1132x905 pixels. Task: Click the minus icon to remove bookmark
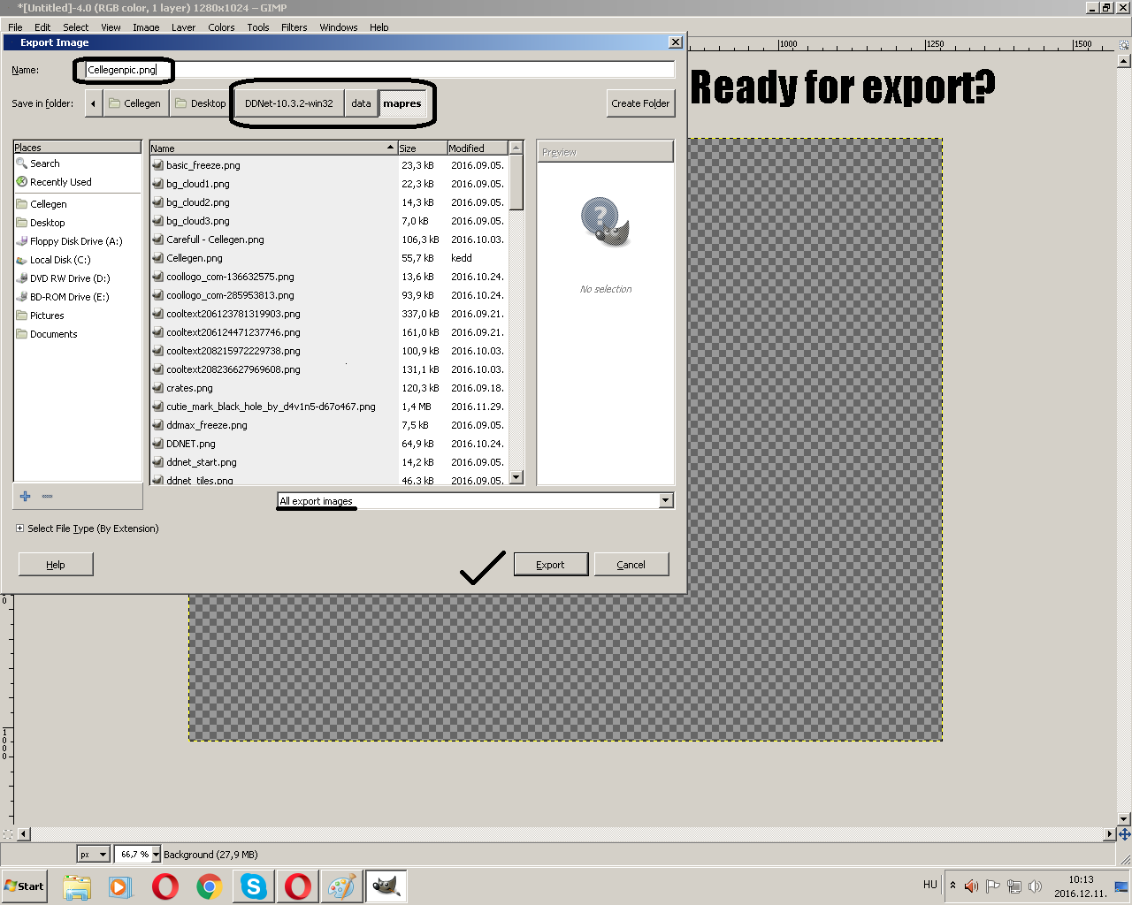point(48,497)
